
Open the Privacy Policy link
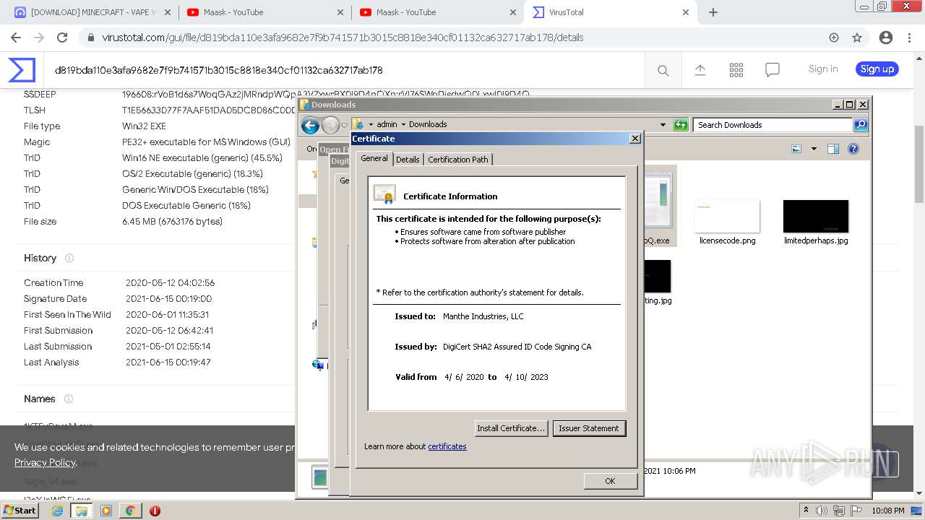45,462
